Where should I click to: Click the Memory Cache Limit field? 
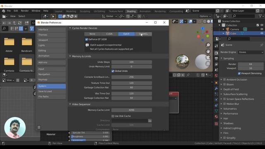coord(132,110)
